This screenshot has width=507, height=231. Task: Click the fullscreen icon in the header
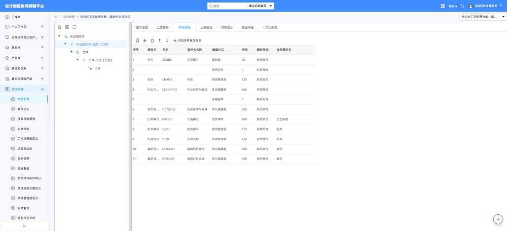[443, 6]
